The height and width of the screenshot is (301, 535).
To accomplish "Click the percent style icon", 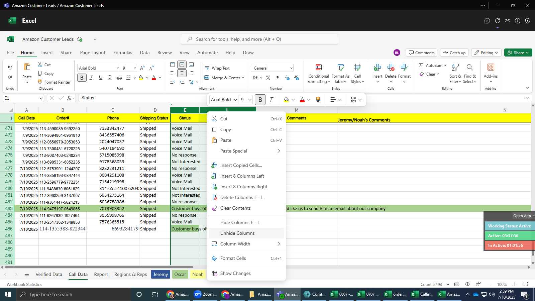I will pyautogui.click(x=268, y=78).
